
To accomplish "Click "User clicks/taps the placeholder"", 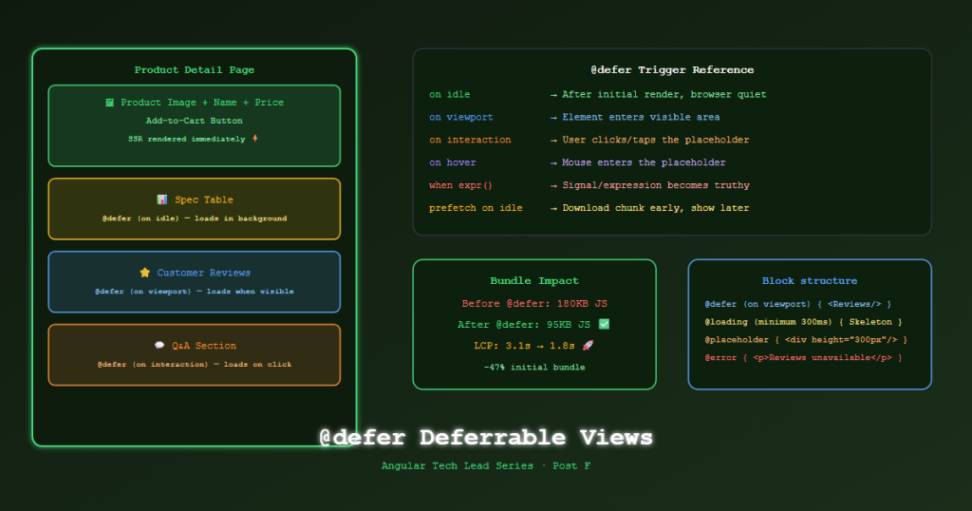I will pyautogui.click(x=655, y=141).
